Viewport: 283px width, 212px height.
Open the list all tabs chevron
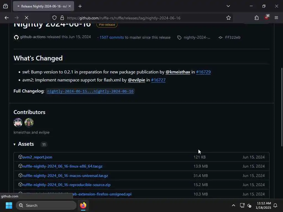(228, 6)
